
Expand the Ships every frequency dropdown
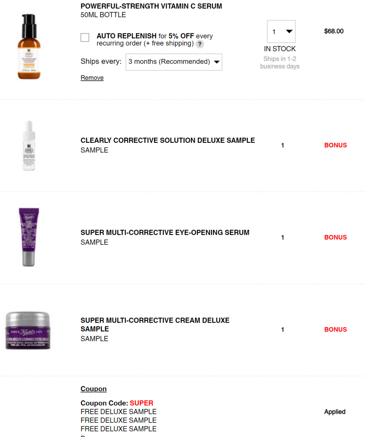pos(174,62)
